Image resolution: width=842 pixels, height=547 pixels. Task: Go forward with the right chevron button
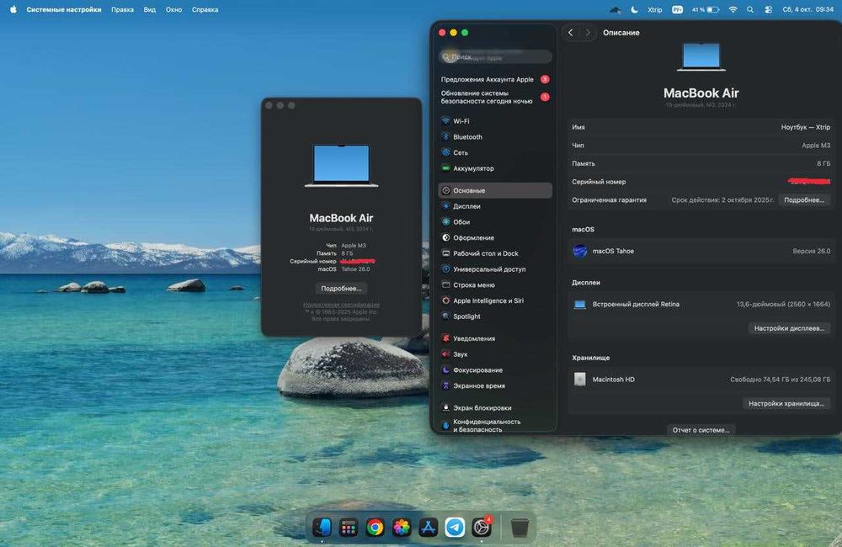[x=588, y=33]
